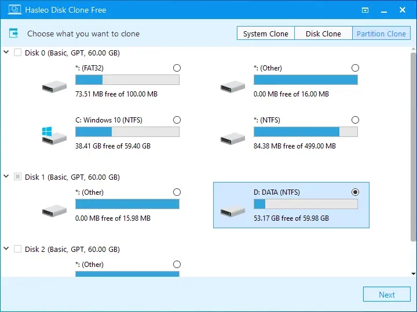
Task: Click the 499.00 MB NTFS partition usage bar
Action: 306,132
